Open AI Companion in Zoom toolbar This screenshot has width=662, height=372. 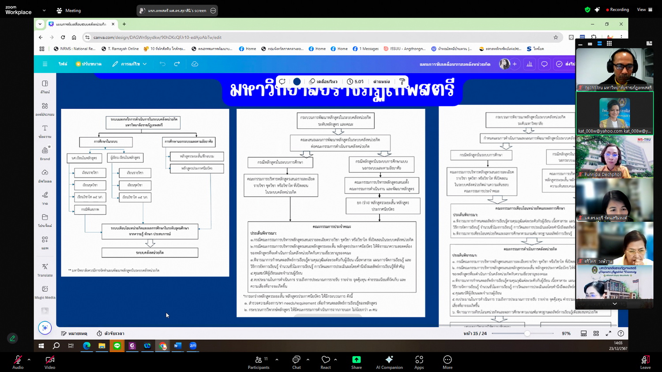[x=389, y=362]
